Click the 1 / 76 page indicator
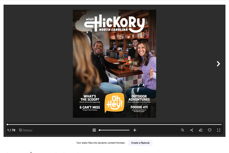This screenshot has height=153, width=229. click(x=11, y=130)
